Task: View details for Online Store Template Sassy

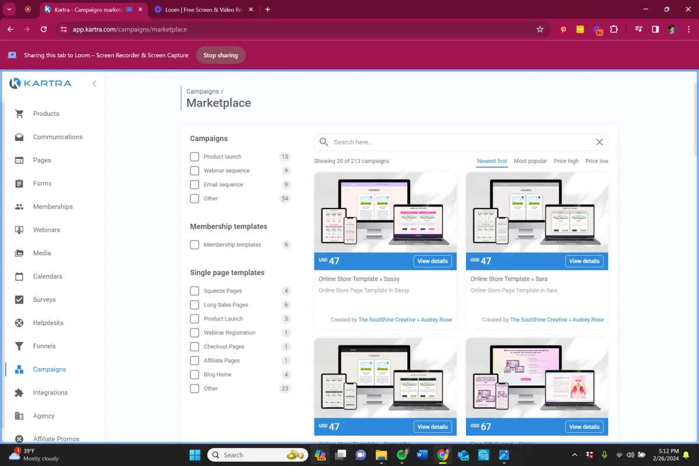Action: (x=433, y=261)
